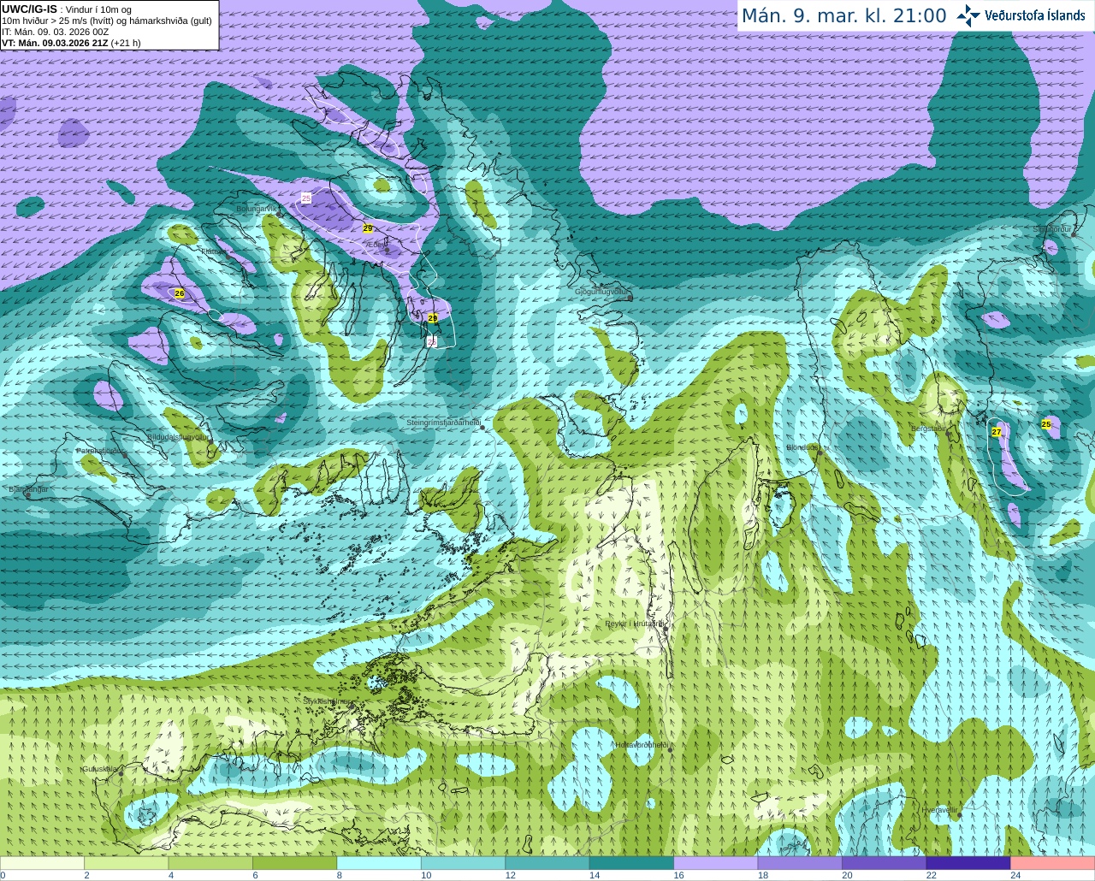The image size is (1095, 881).
Task: Click the yellow gust marker '29' above Æðey
Action: tap(368, 228)
